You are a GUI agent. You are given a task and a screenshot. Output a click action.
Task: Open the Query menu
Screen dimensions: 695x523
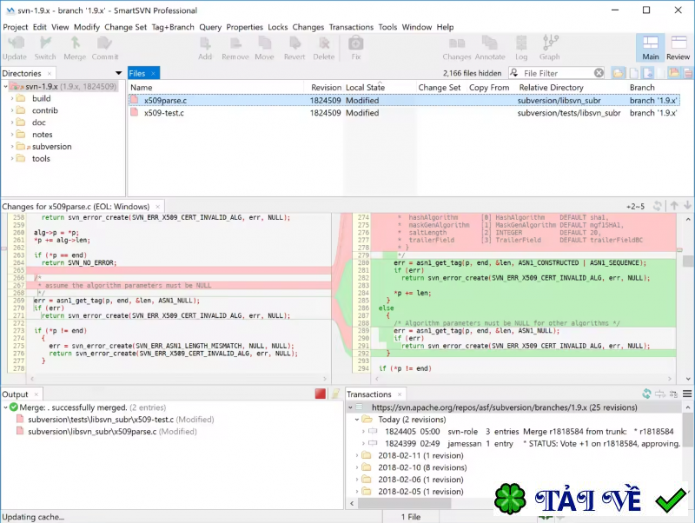click(x=211, y=27)
